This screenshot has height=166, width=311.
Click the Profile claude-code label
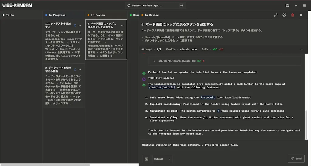pyautogui.click(x=182, y=49)
